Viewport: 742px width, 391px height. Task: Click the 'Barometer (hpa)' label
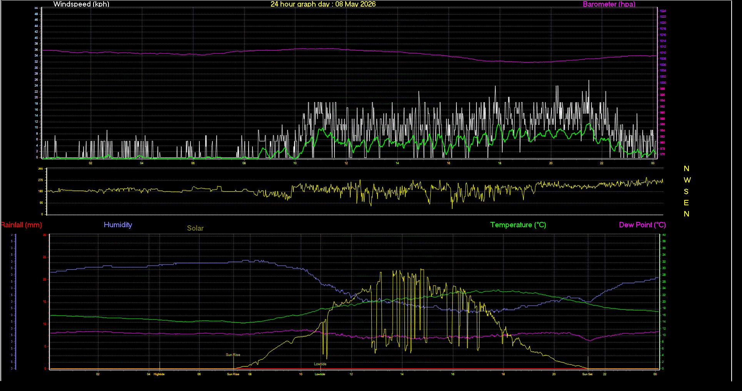click(609, 4)
